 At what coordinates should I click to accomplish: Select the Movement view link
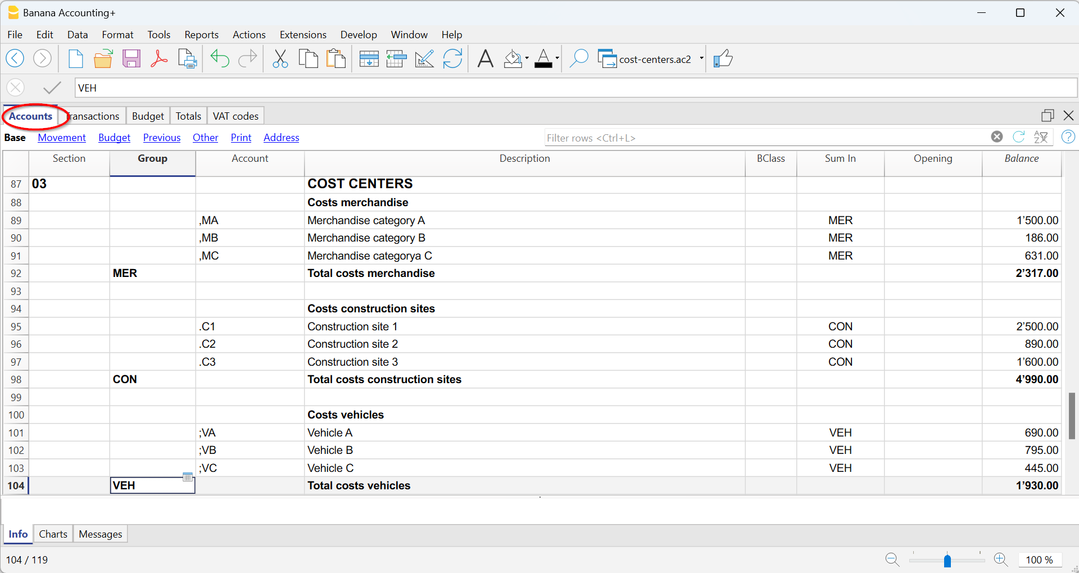tap(62, 138)
